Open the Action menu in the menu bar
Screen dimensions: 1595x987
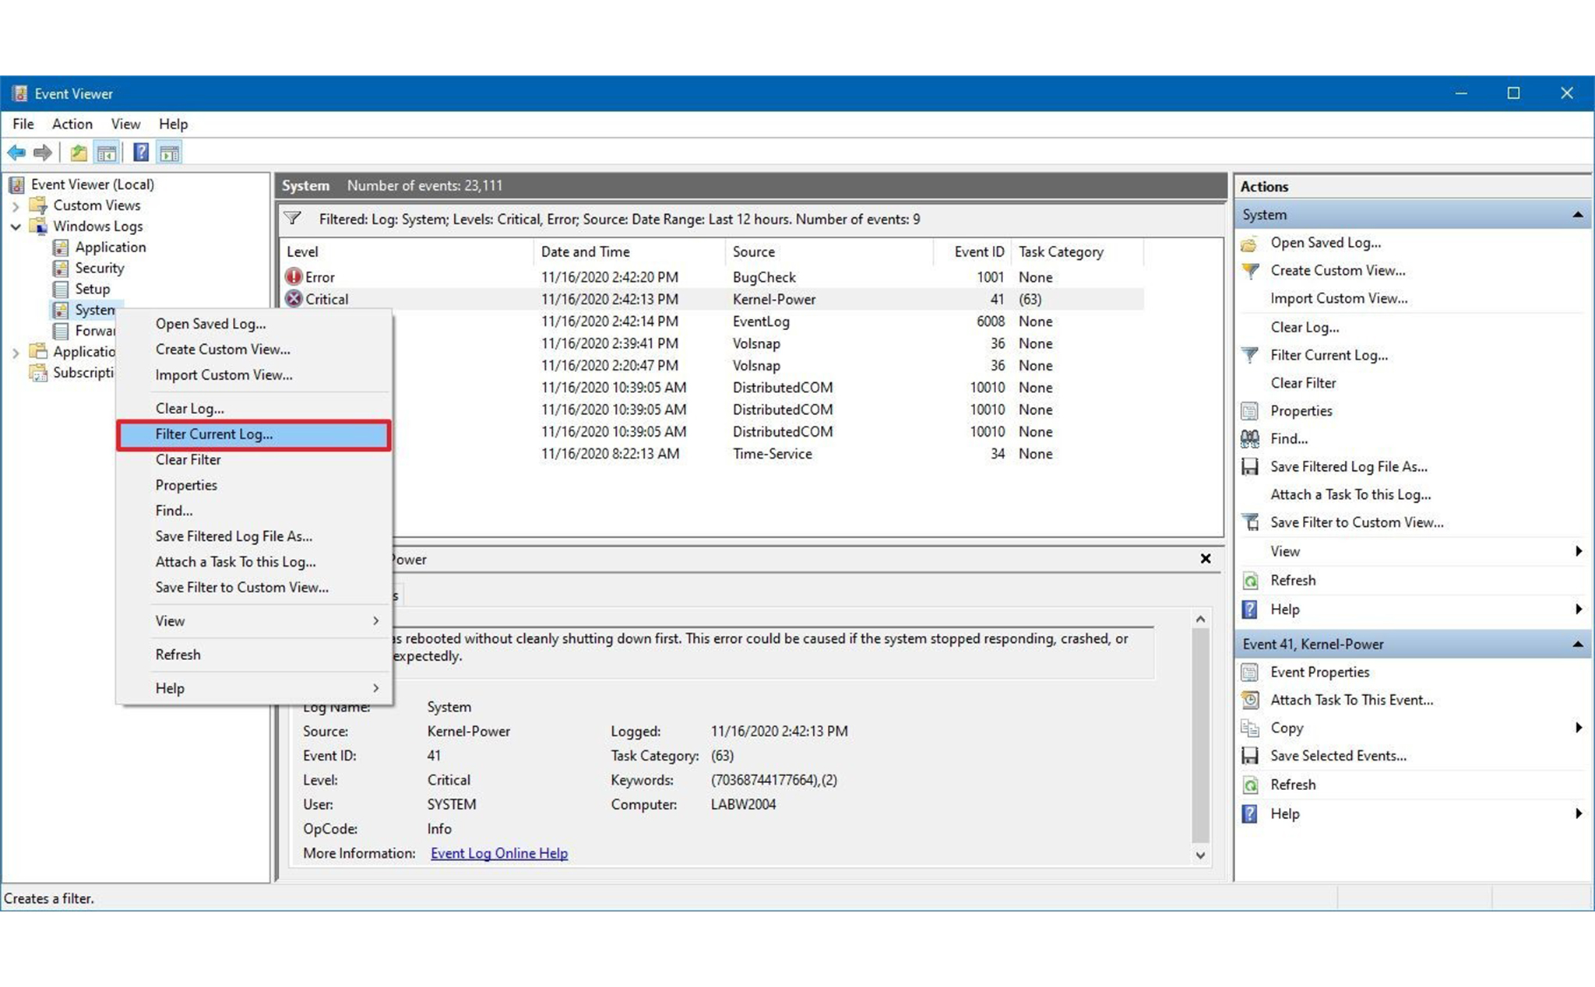click(x=72, y=124)
